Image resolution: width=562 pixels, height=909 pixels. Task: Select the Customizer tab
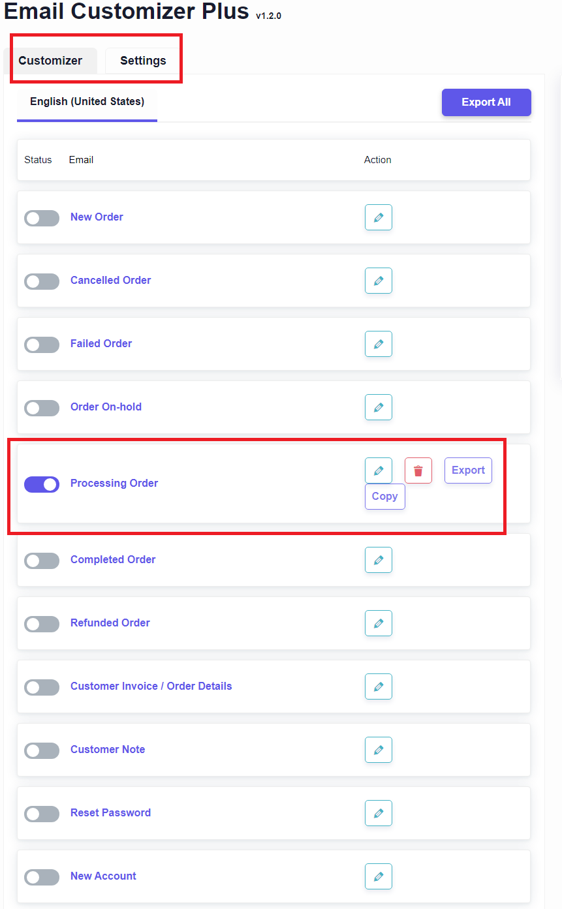click(50, 61)
